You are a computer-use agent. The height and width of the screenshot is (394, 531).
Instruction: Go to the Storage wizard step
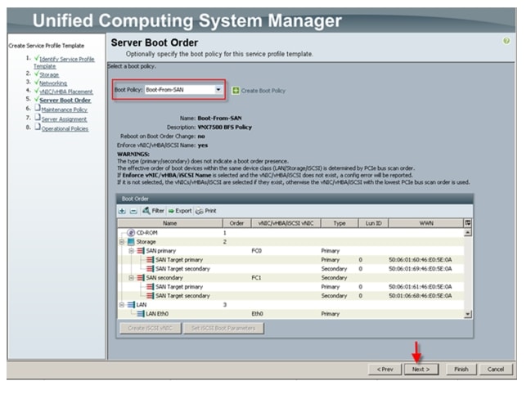(x=49, y=74)
